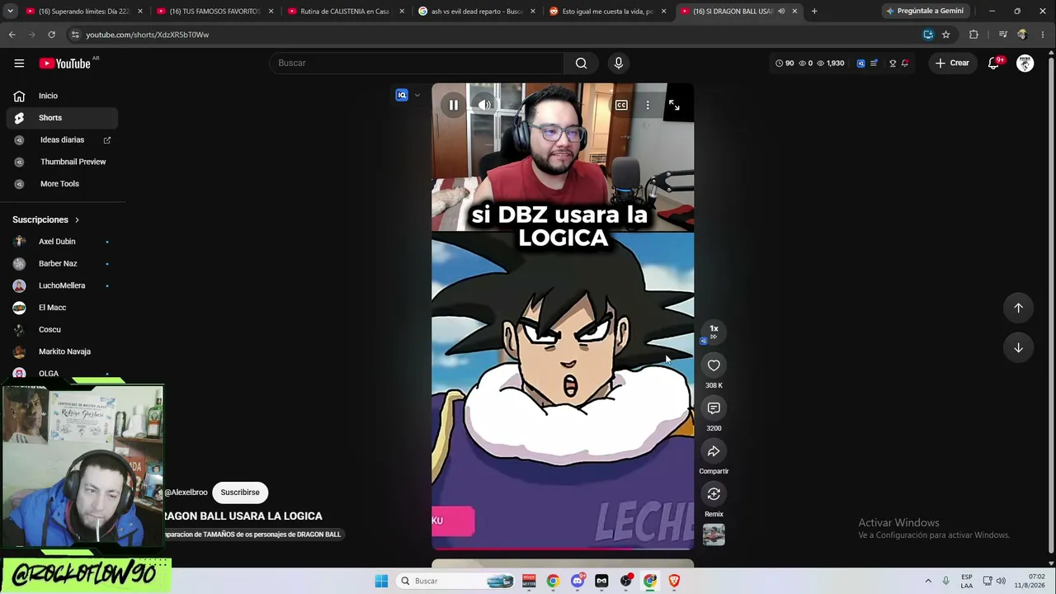Open Chrome media controls icon
This screenshot has height=594, width=1056.
point(1002,35)
